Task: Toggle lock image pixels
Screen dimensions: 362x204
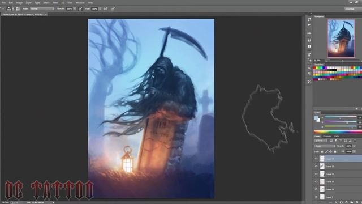Action: pyautogui.click(x=326, y=152)
